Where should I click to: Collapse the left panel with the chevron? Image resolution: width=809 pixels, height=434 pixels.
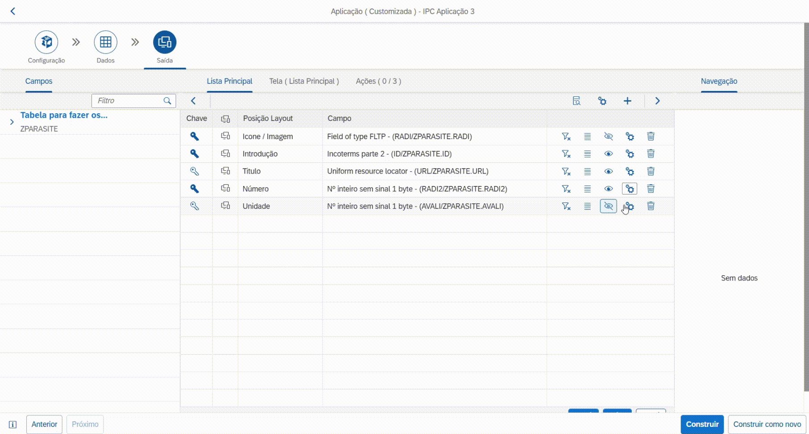tap(193, 101)
